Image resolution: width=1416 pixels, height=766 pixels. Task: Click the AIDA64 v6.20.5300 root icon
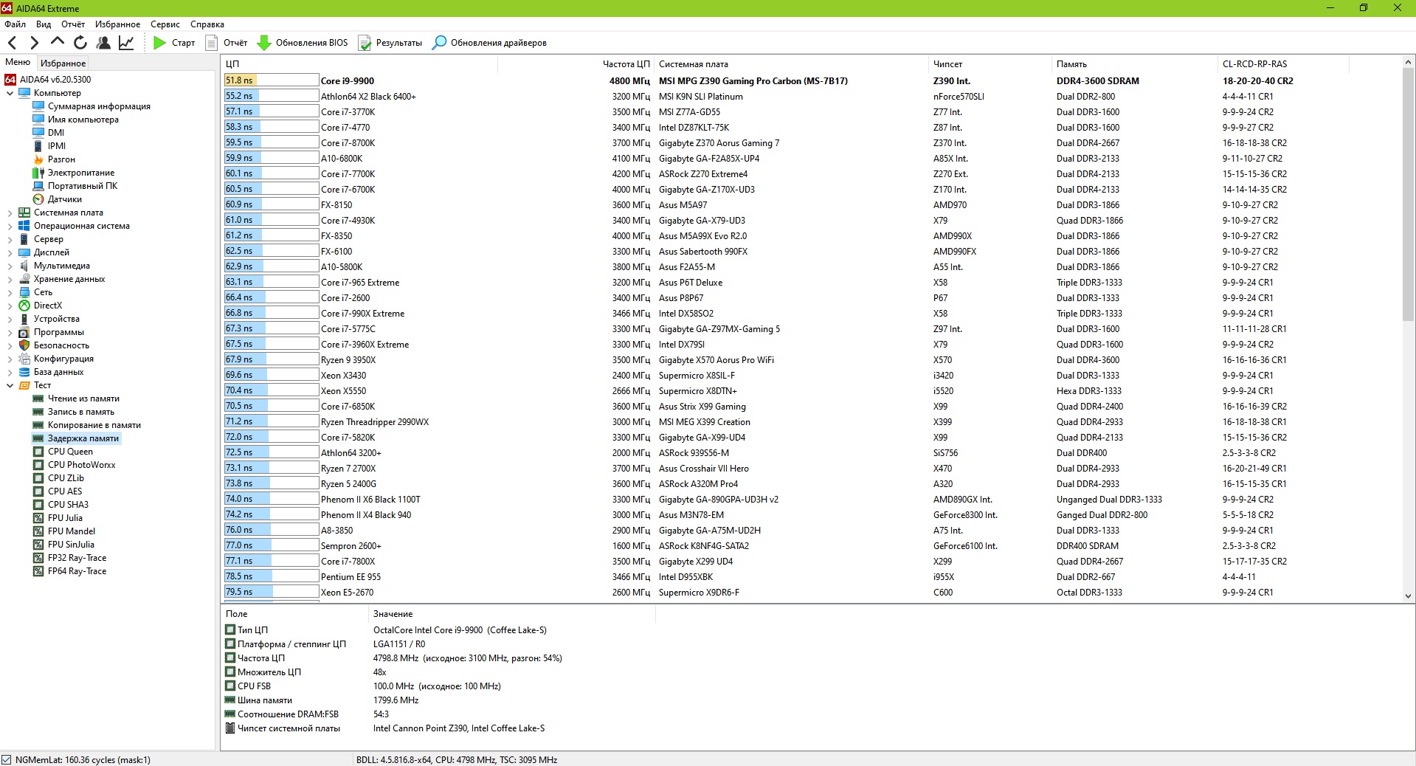point(10,80)
